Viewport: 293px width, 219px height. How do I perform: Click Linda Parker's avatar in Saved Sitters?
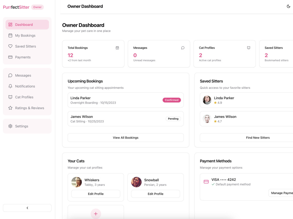coord(207,100)
